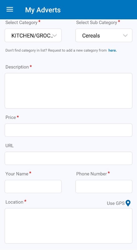Click the chevron arrow beside KITCHEN/GROC..

coord(55,35)
